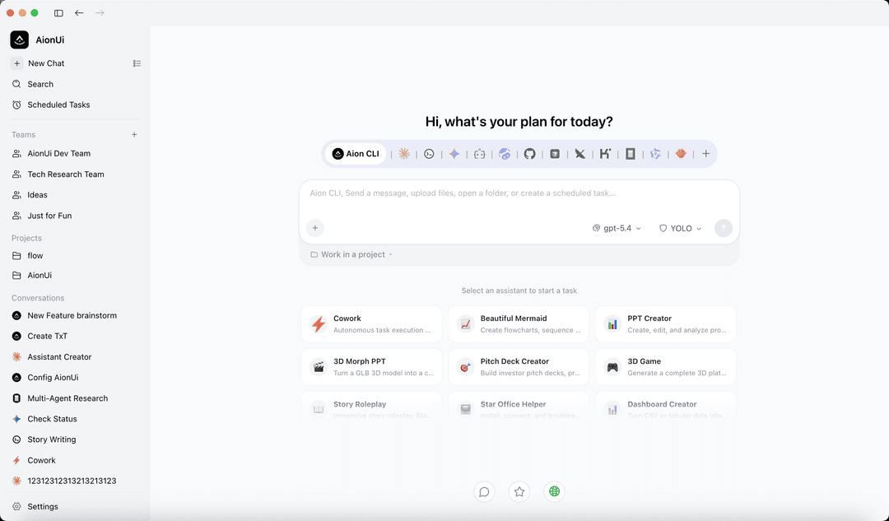Select the blue round-creature agent icon
Image resolution: width=889 pixels, height=521 pixels.
click(505, 154)
